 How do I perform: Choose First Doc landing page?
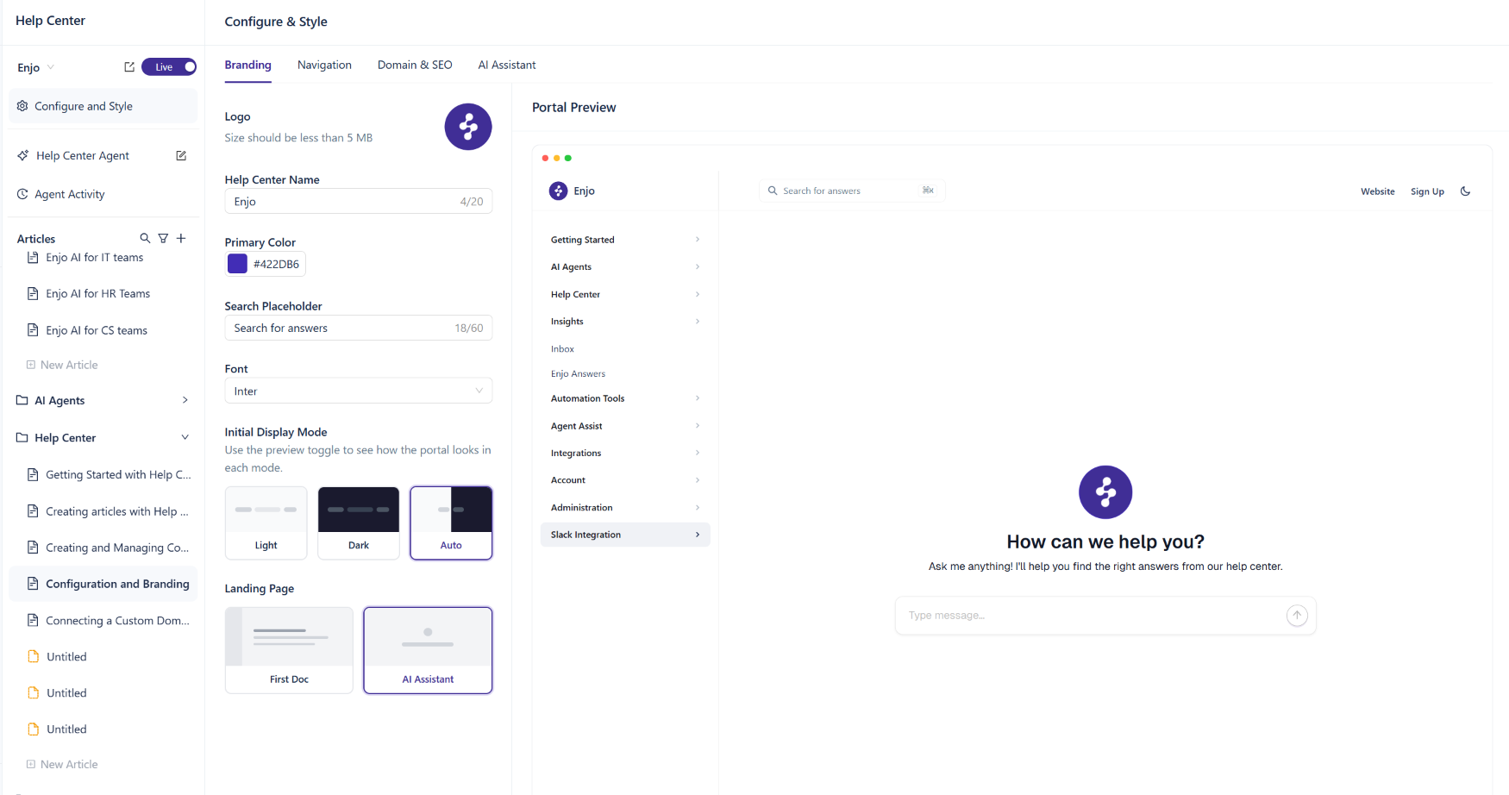coord(289,650)
